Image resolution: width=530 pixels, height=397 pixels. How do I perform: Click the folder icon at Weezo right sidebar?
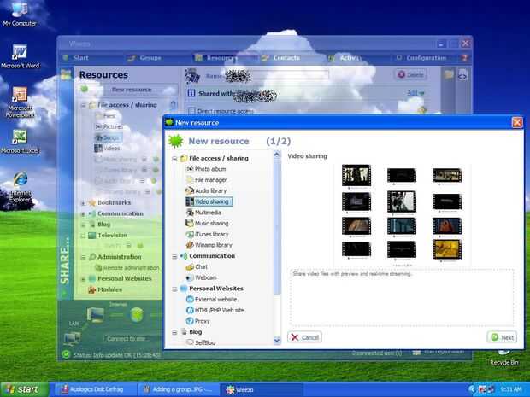click(449, 74)
